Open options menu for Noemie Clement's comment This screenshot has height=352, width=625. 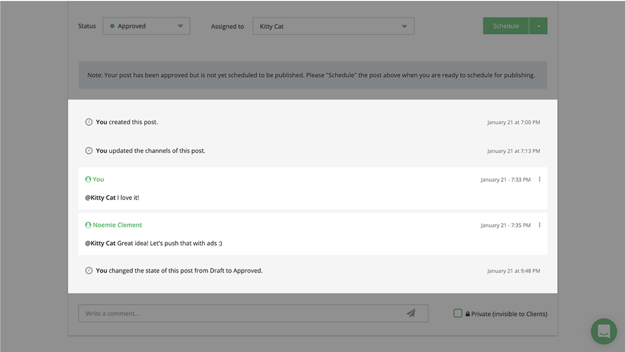pyautogui.click(x=539, y=225)
